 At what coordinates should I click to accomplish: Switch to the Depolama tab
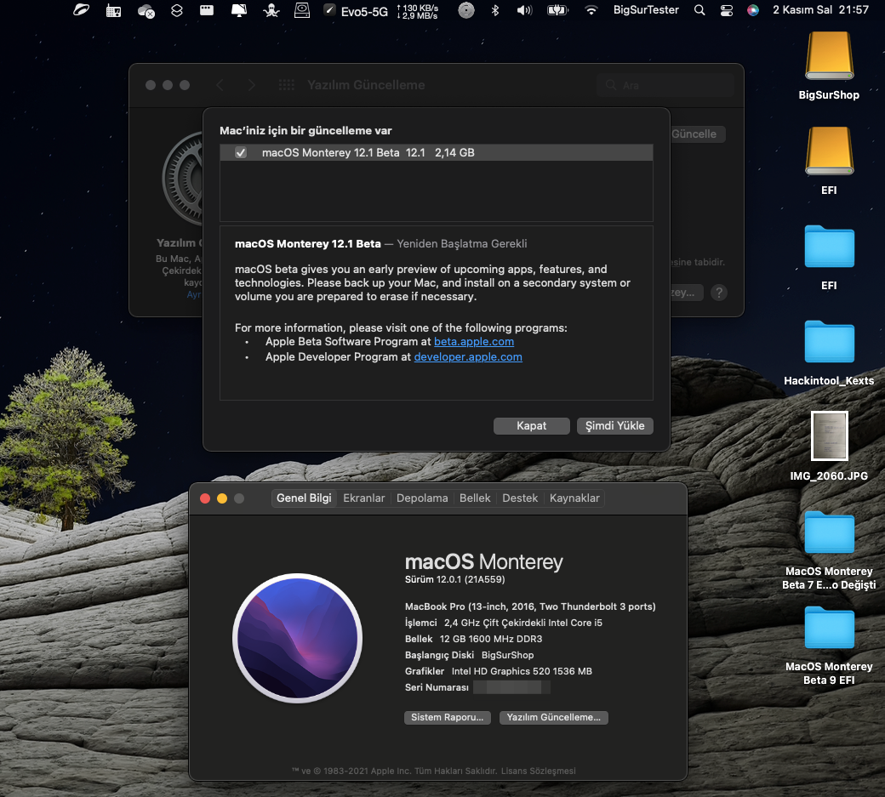422,498
